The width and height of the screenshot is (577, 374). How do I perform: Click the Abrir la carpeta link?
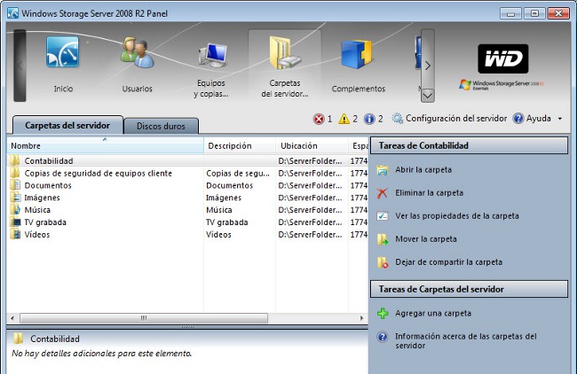(423, 170)
